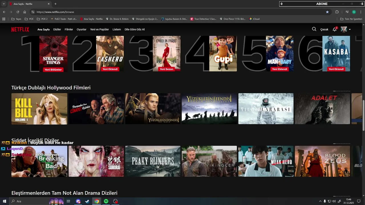The width and height of the screenshot is (365, 205).
Task: Open Chrome three-dot menu
Action: click(x=361, y=12)
